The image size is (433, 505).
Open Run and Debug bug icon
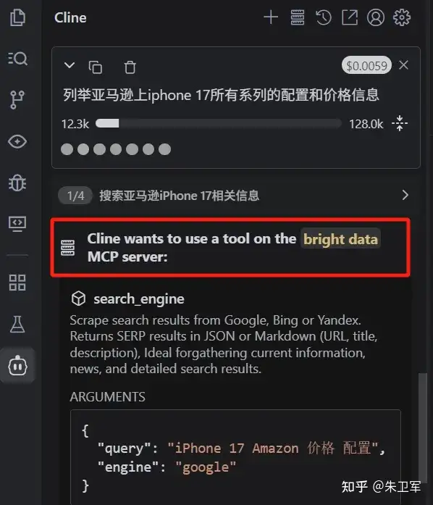[x=17, y=183]
